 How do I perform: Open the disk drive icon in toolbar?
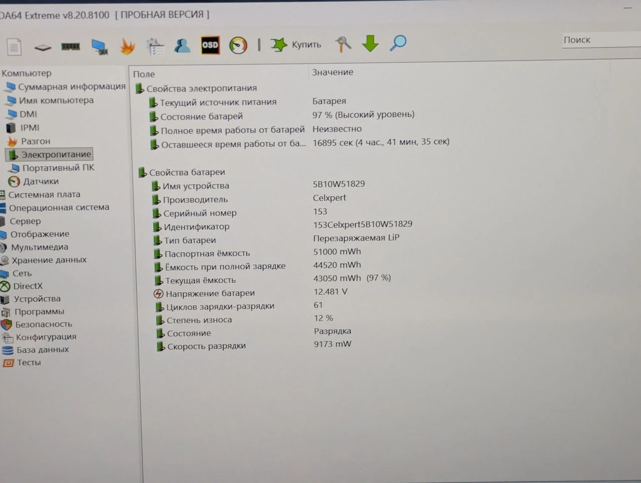(x=43, y=48)
